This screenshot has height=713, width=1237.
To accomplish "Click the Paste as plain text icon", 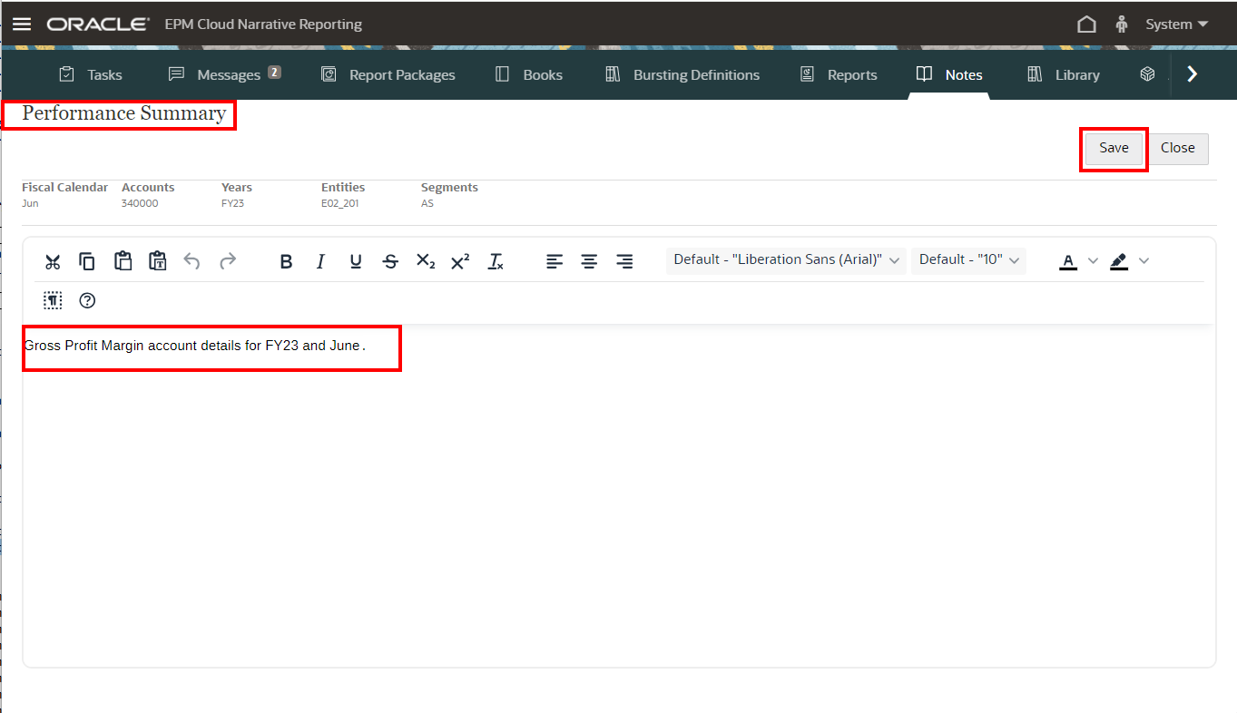I will pyautogui.click(x=157, y=261).
